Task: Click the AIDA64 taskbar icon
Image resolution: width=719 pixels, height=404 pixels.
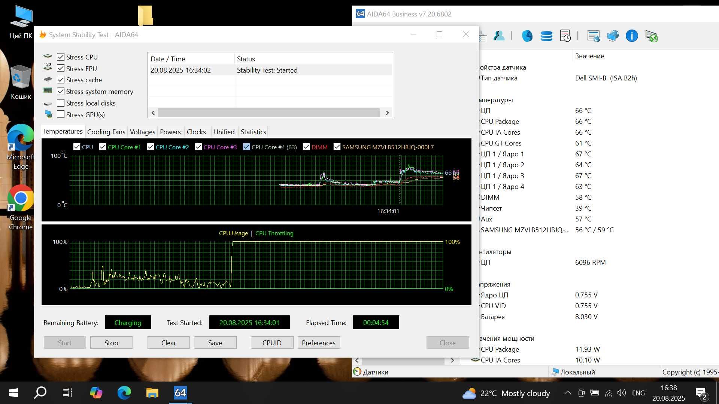Action: point(180,393)
